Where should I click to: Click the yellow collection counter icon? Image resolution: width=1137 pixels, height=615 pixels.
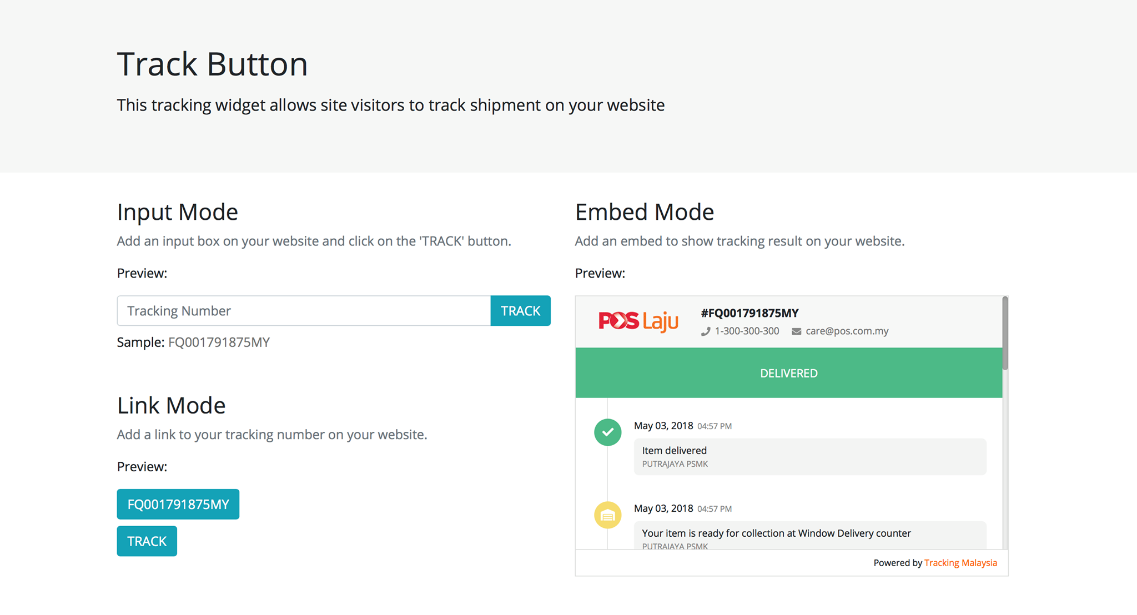608,515
